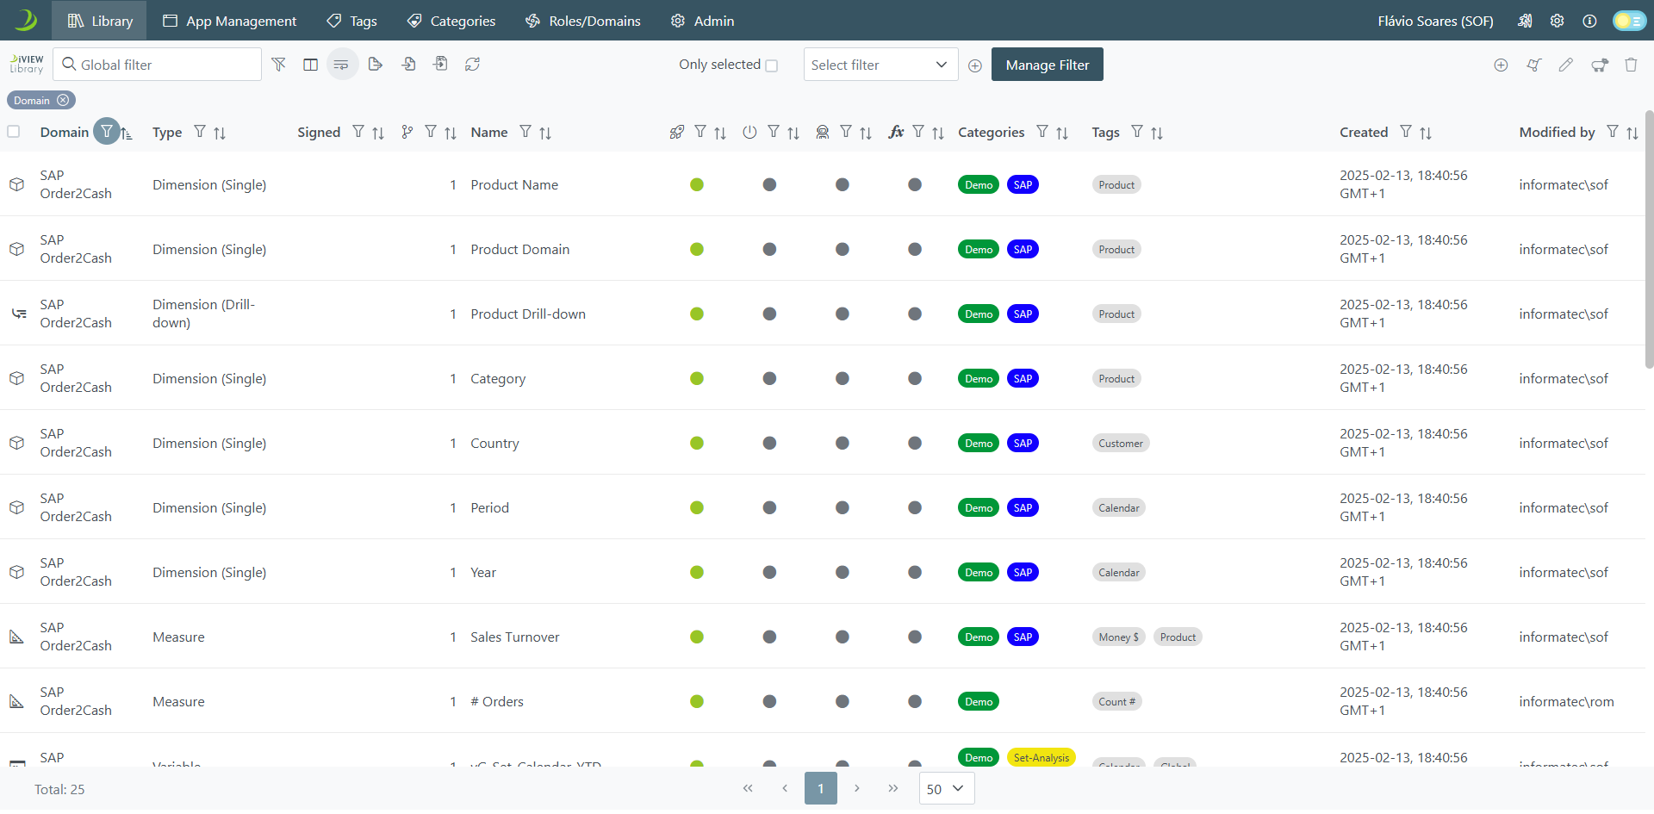This screenshot has width=1654, height=814.
Task: Click the page 1 pagination button
Action: (820, 788)
